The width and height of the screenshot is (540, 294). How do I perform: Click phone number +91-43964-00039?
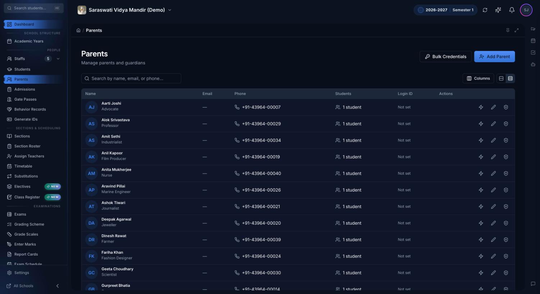pyautogui.click(x=261, y=240)
